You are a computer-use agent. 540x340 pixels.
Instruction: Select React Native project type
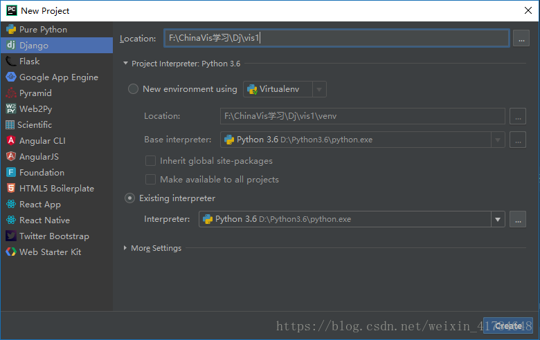pos(57,220)
